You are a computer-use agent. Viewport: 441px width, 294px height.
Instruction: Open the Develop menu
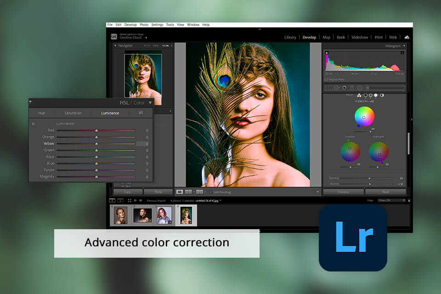click(130, 25)
